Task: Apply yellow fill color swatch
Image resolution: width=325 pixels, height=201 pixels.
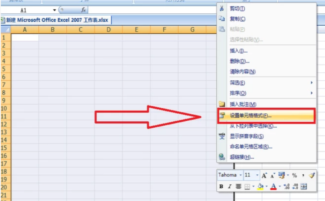Action: pos(260,187)
